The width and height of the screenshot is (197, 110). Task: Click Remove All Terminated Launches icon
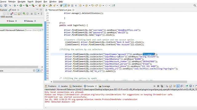click(162, 86)
